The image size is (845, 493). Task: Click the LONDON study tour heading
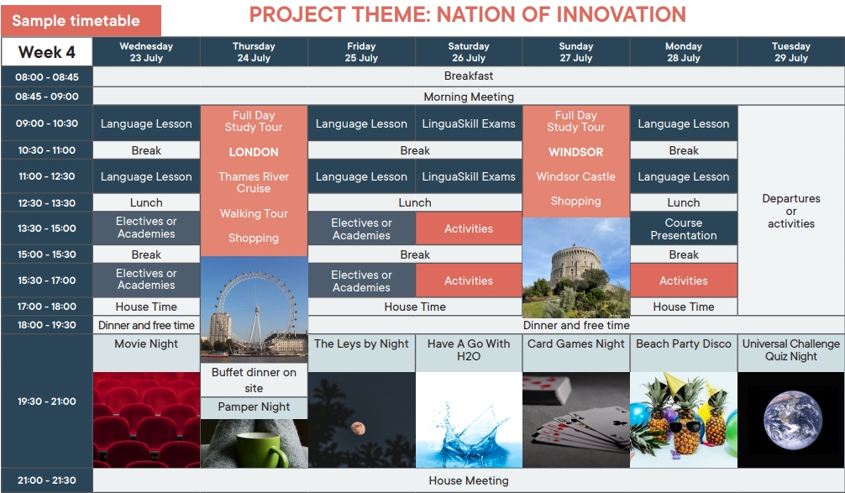point(254,152)
